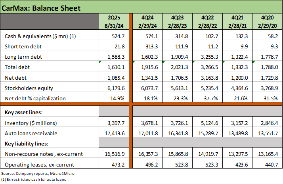Select operating leases value 440.7
The width and height of the screenshot is (283, 184).
point(272,165)
